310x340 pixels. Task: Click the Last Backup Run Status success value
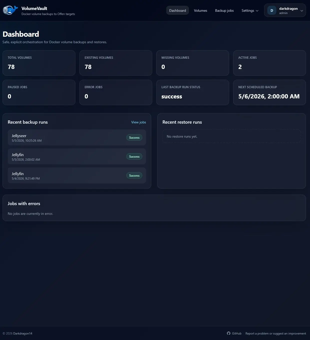click(172, 96)
